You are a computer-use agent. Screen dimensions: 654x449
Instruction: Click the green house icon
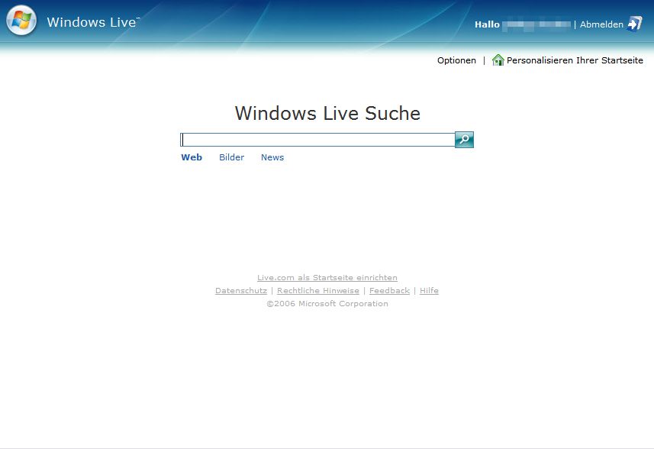[498, 60]
